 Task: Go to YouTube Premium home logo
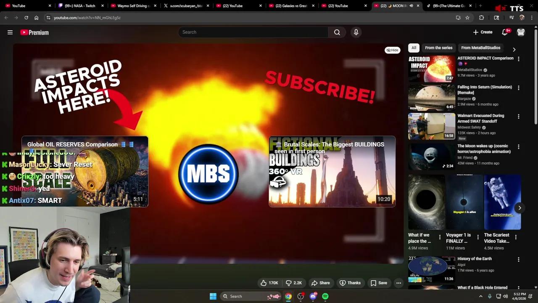click(x=34, y=32)
